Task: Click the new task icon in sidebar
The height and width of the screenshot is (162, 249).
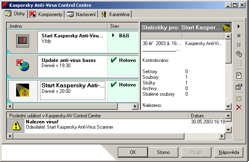Action: [239, 98]
